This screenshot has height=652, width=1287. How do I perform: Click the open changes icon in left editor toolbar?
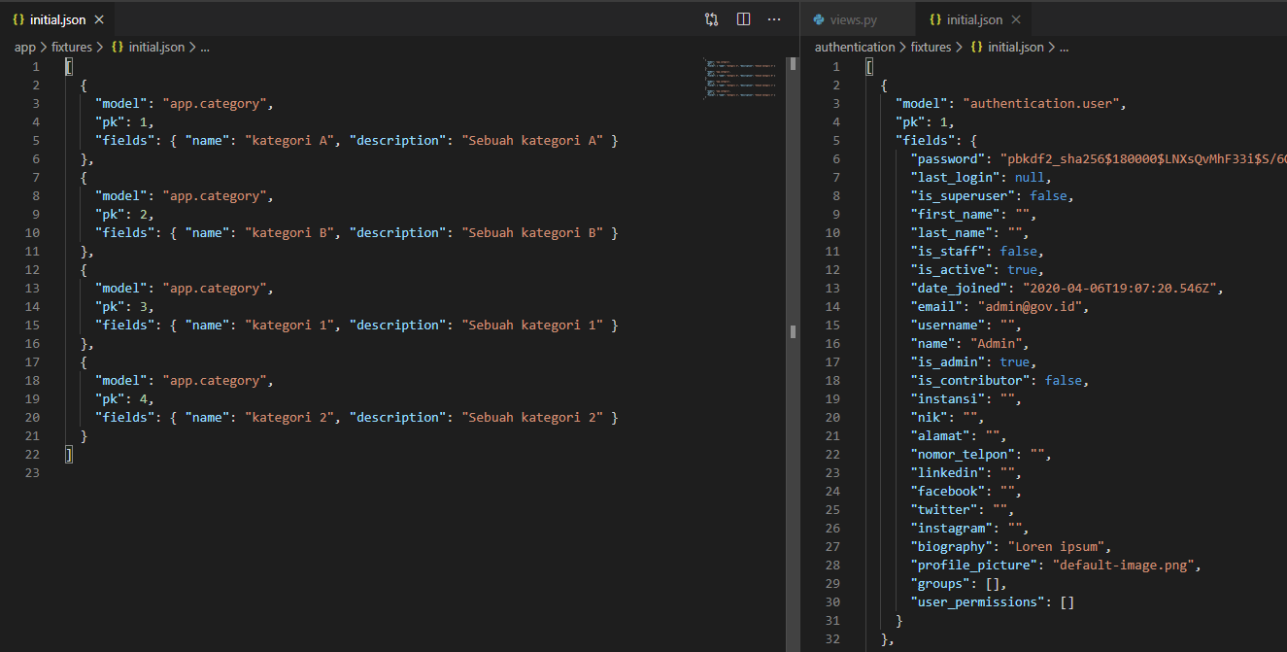click(711, 19)
